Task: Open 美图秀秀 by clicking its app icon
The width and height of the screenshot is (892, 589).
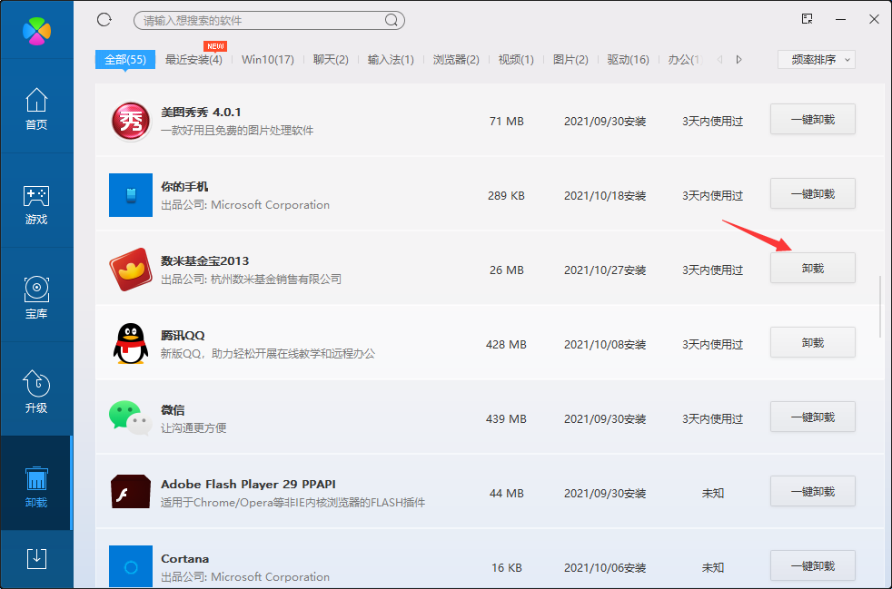Action: coord(130,119)
